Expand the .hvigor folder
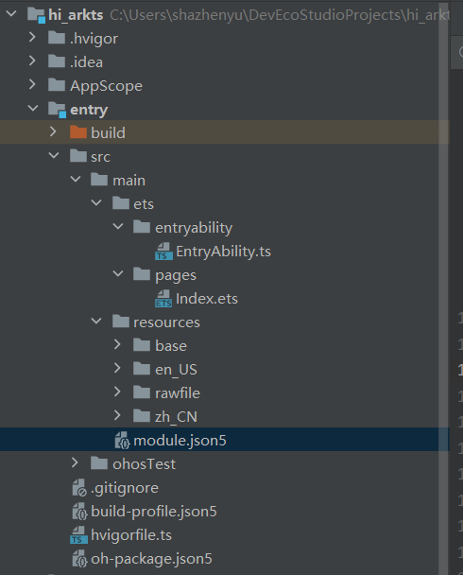Viewport: 463px width, 575px height. [32, 37]
